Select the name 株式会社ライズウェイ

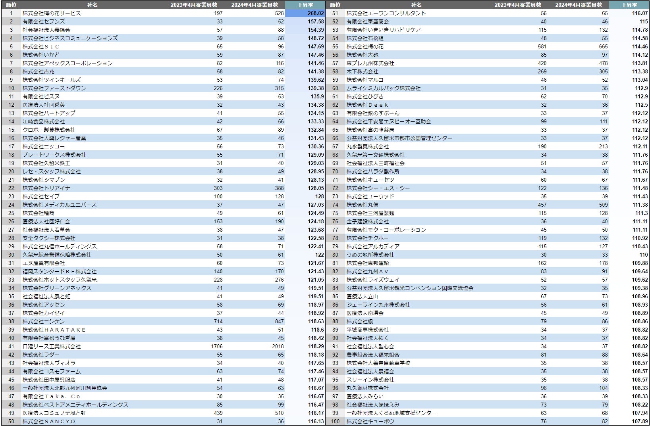point(373,280)
